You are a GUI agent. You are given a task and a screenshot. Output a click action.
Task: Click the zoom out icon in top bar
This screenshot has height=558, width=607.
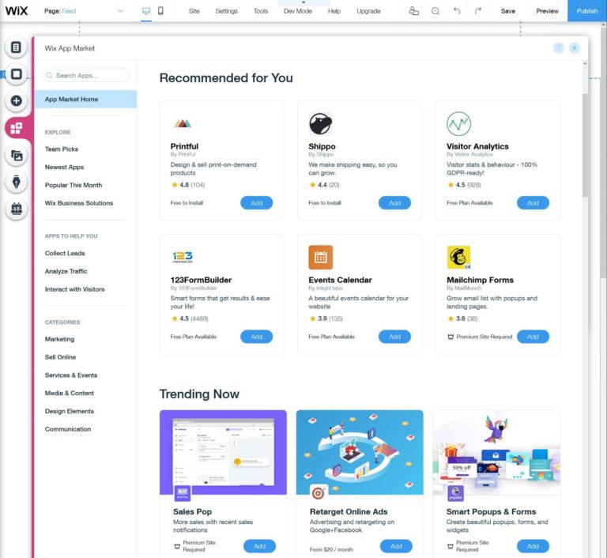[x=435, y=11]
